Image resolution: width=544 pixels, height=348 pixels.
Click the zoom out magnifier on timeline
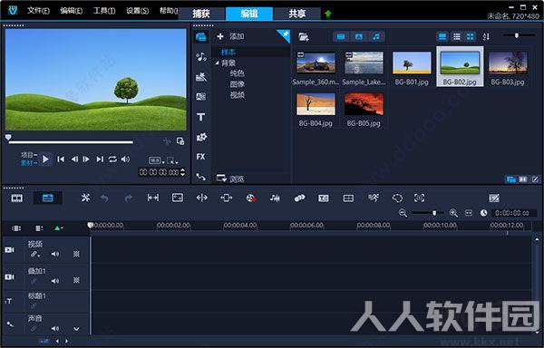pos(403,213)
